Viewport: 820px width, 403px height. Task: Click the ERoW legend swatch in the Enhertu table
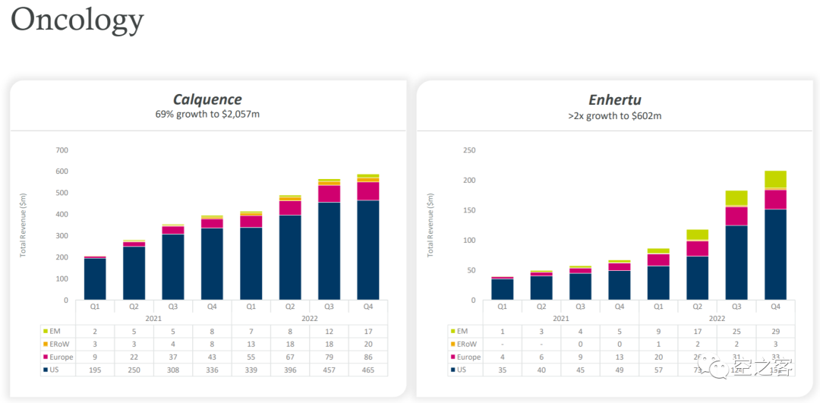(x=453, y=345)
